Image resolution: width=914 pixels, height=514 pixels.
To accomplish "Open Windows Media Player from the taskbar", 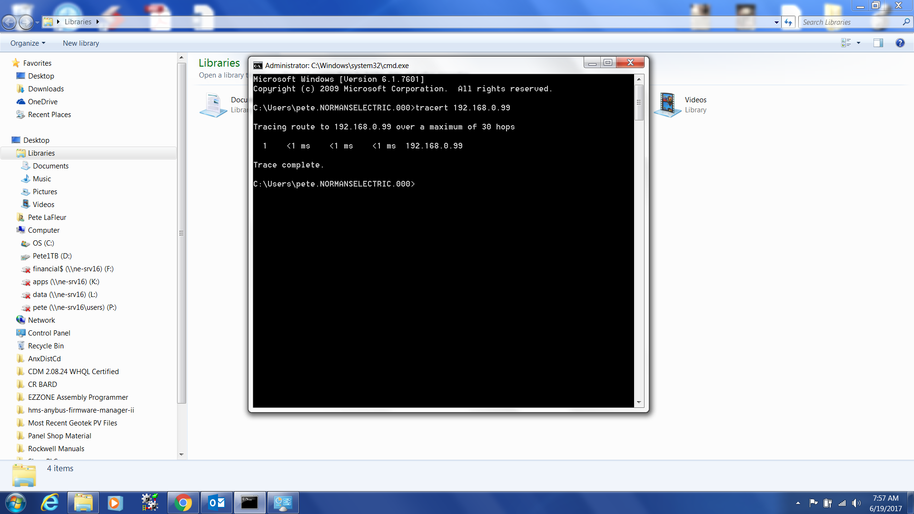I will (115, 502).
